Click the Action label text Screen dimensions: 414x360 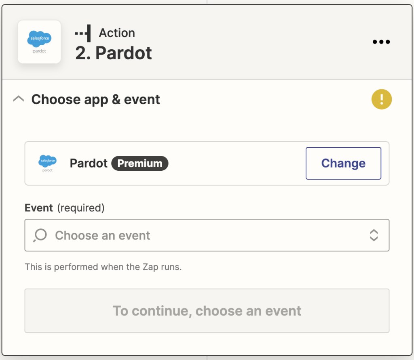click(x=117, y=33)
